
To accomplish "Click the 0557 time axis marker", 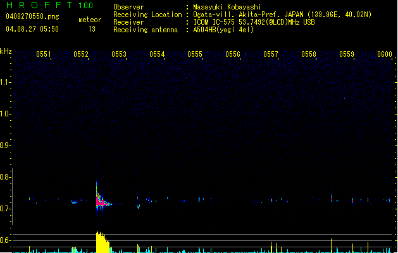I will [271, 54].
